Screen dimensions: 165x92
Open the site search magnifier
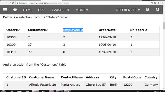coord(158,10)
